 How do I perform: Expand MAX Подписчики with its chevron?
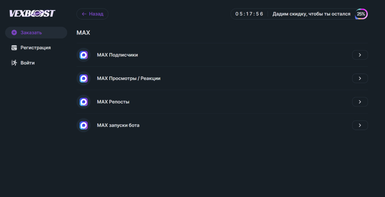tap(360, 55)
